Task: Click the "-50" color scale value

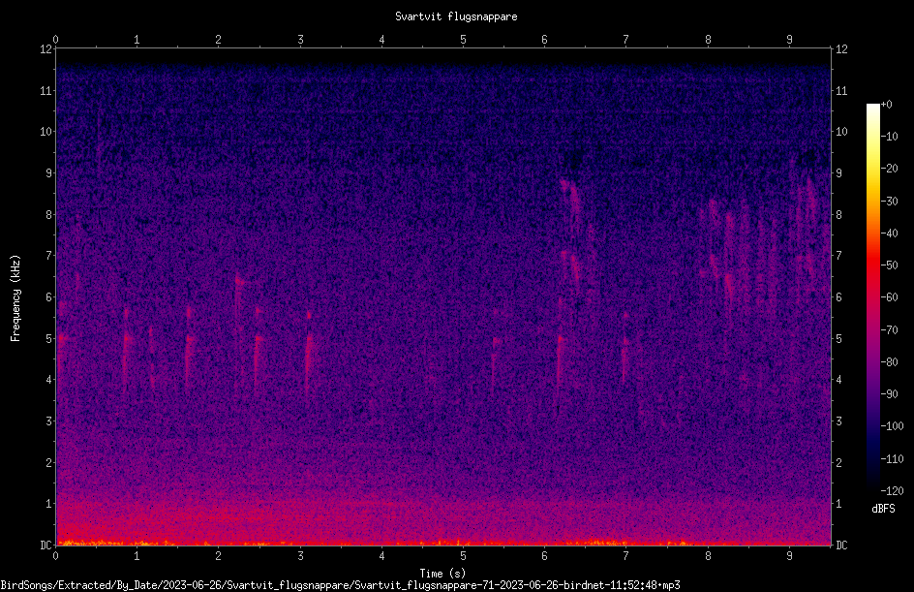Action: [x=889, y=265]
